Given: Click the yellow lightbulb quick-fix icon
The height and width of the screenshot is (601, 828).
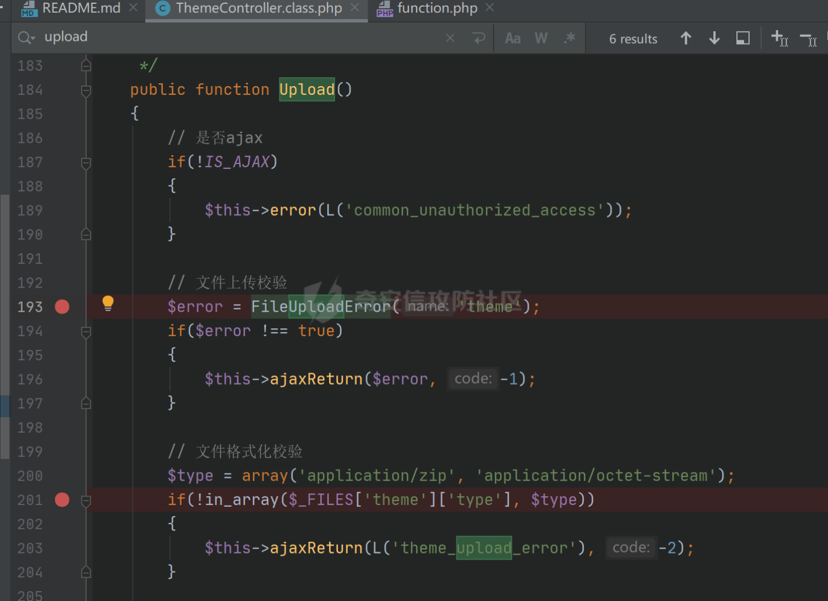Looking at the screenshot, I should click(108, 304).
